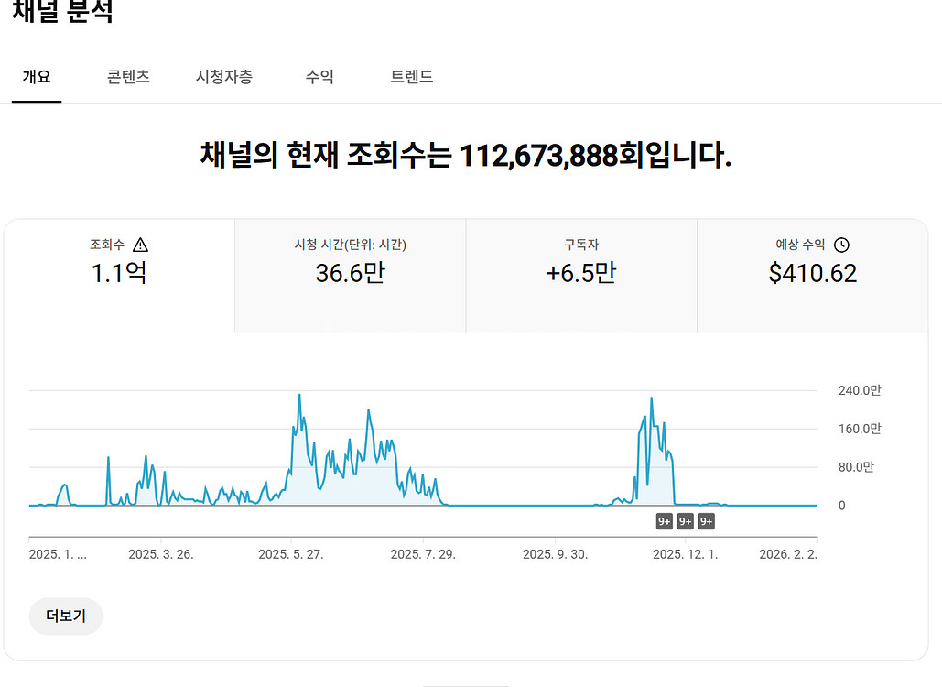Click the warning triangle icon beside 조회수
This screenshot has width=942, height=687.
140,245
